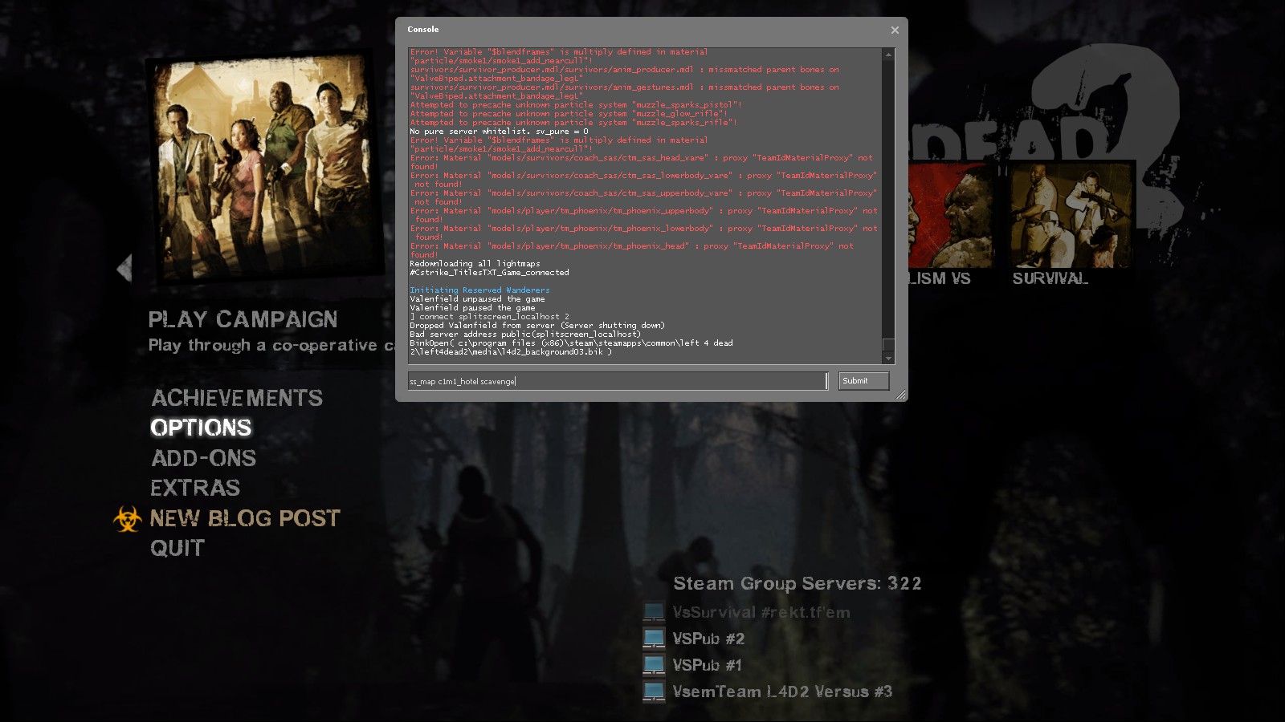Join the VSPub #2 server
The image size is (1285, 722).
[x=708, y=639]
